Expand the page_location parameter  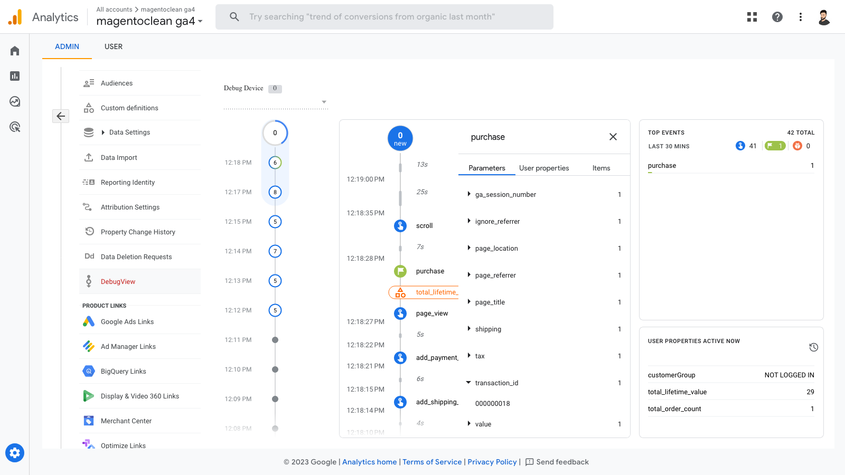click(469, 248)
